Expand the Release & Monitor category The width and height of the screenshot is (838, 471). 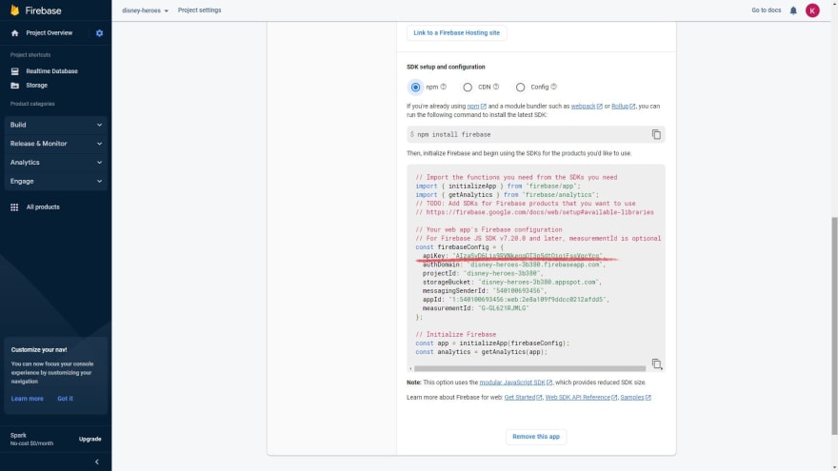(55, 144)
